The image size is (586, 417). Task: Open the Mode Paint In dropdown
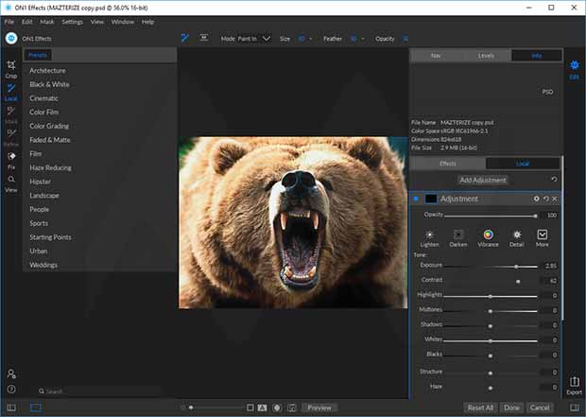(251, 39)
